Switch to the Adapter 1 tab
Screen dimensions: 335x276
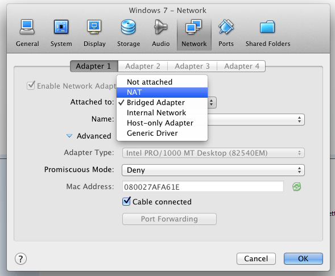click(94, 66)
